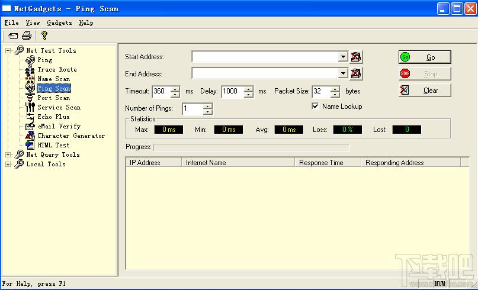The height and width of the screenshot is (290, 478).
Task: Click the End Address input field
Action: click(x=265, y=73)
